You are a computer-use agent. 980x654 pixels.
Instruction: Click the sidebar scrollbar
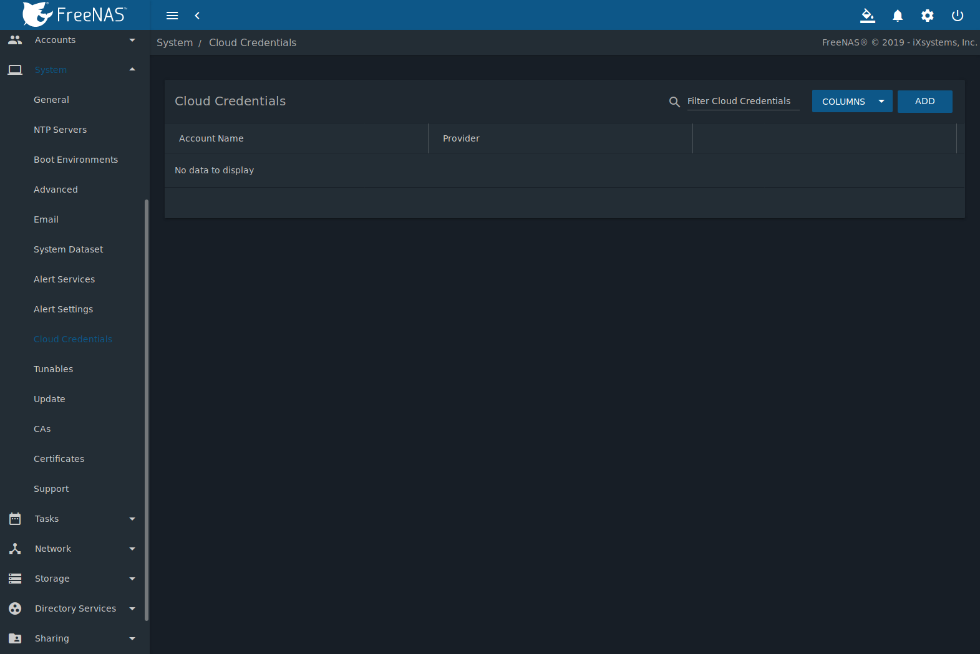tap(147, 410)
